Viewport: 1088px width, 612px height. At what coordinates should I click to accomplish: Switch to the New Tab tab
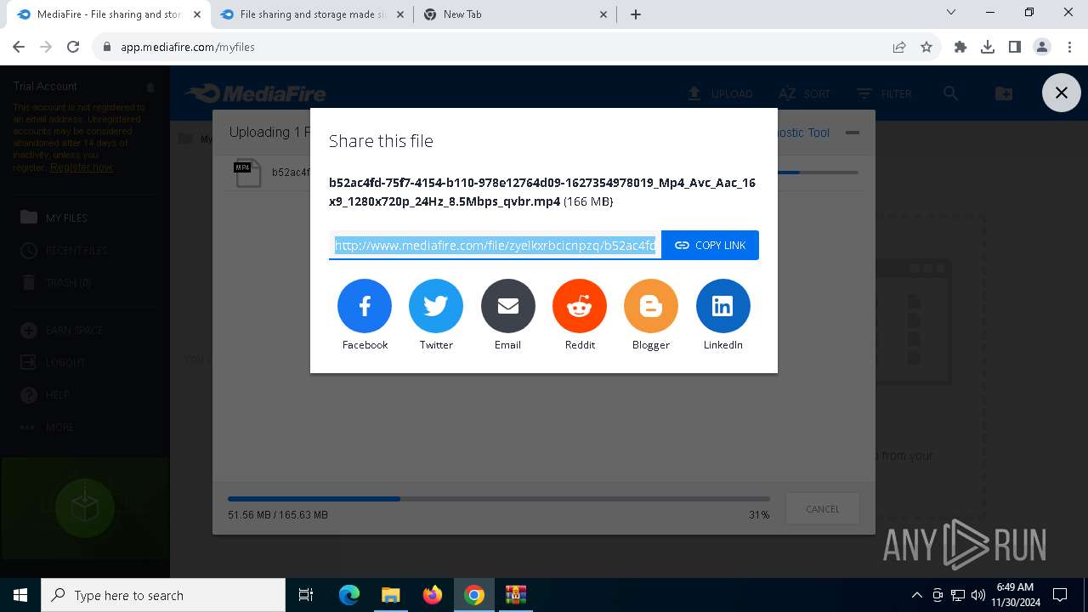[515, 14]
